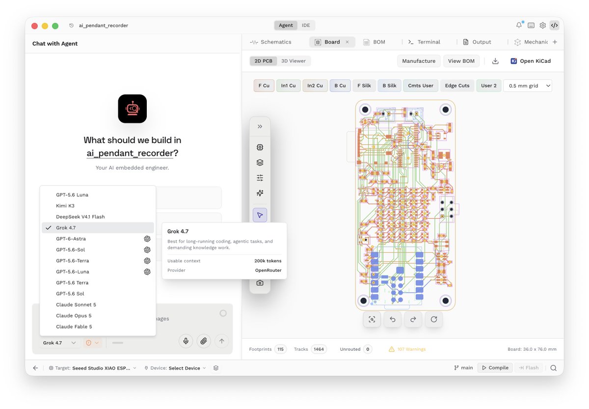The width and height of the screenshot is (589, 409).
Task: Click the Manufacture button
Action: pos(419,61)
